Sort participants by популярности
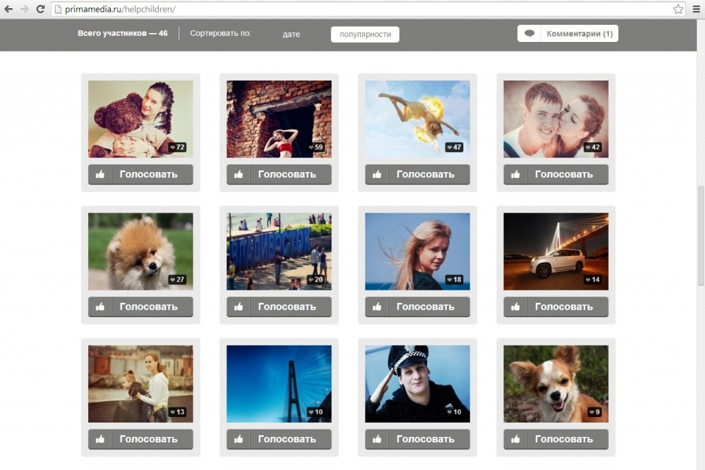The width and height of the screenshot is (705, 470). 365,34
